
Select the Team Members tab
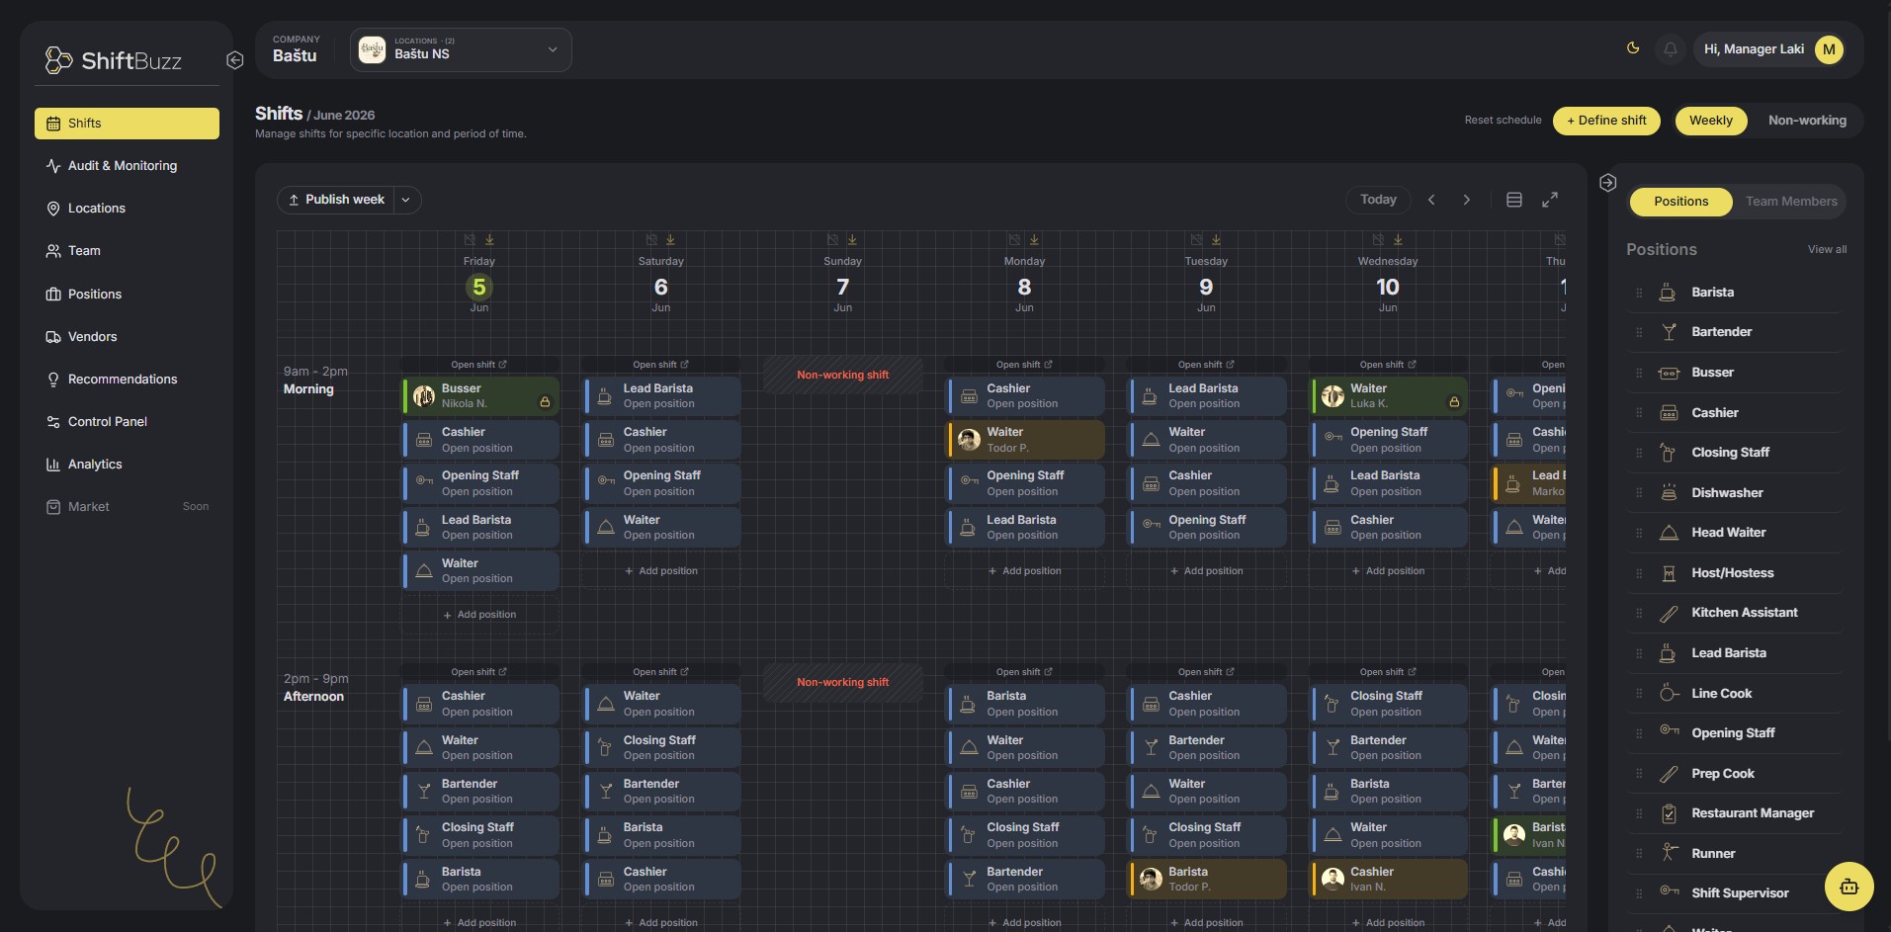[x=1791, y=202]
